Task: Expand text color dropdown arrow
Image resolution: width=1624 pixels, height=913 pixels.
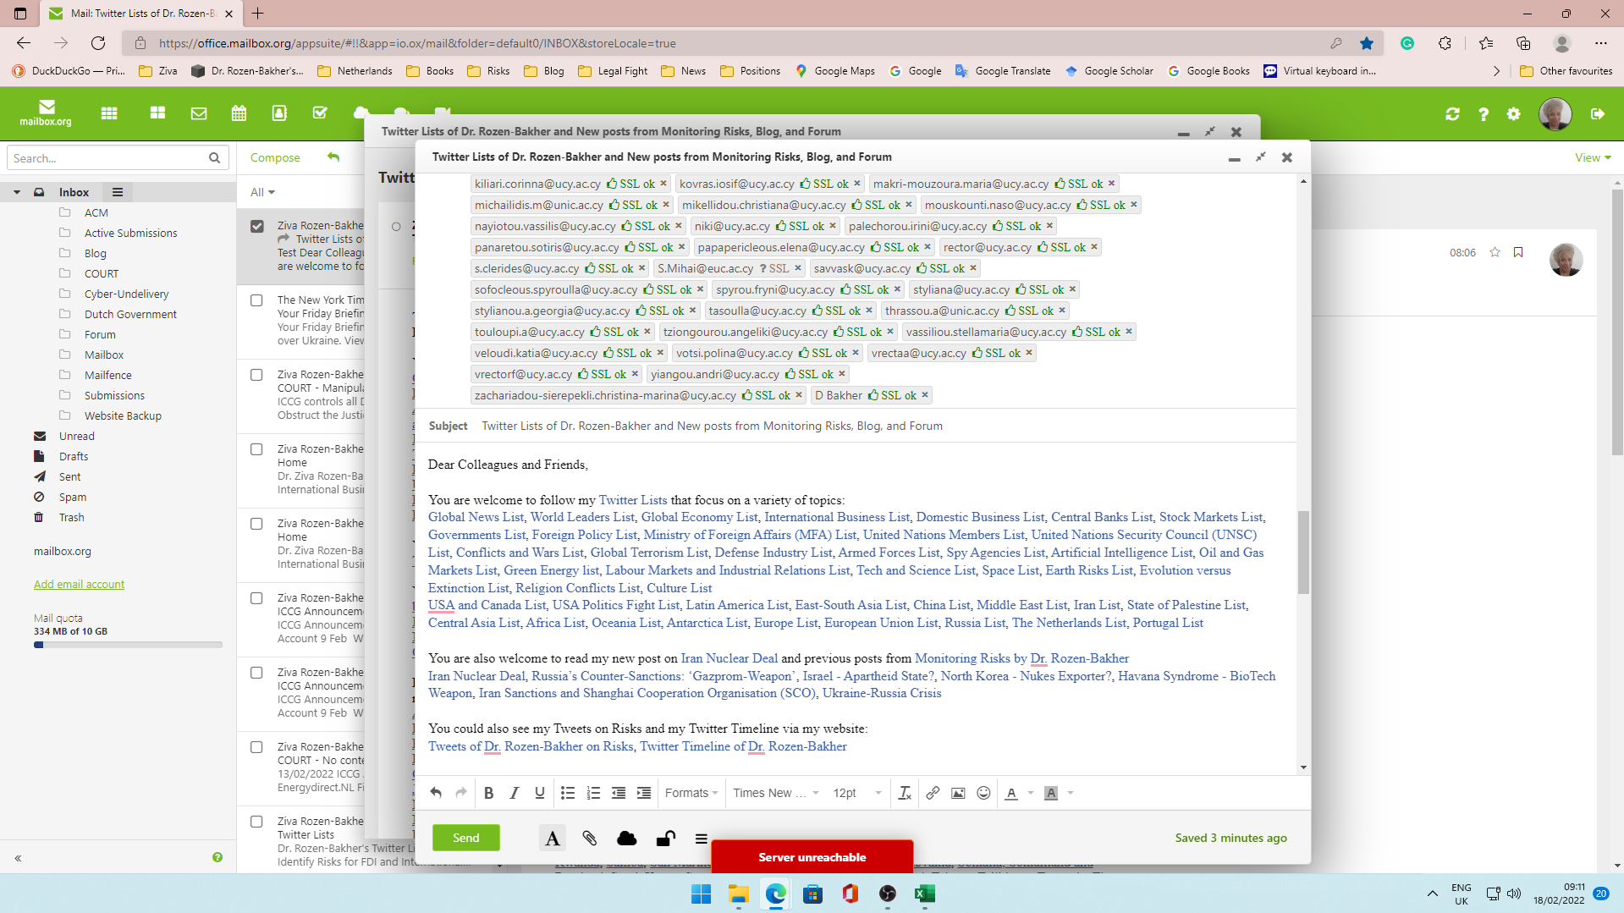Action: (x=1031, y=793)
